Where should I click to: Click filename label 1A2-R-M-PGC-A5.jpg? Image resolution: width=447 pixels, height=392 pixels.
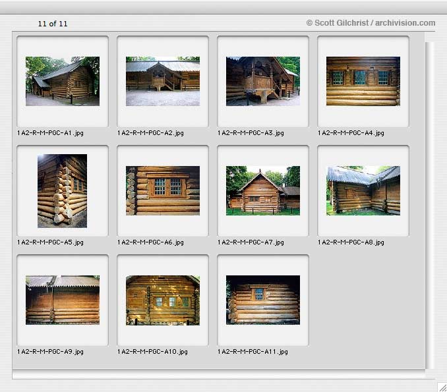[x=51, y=242]
